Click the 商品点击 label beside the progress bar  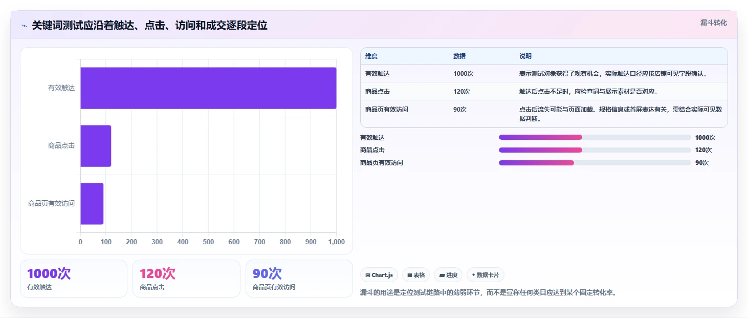(372, 150)
